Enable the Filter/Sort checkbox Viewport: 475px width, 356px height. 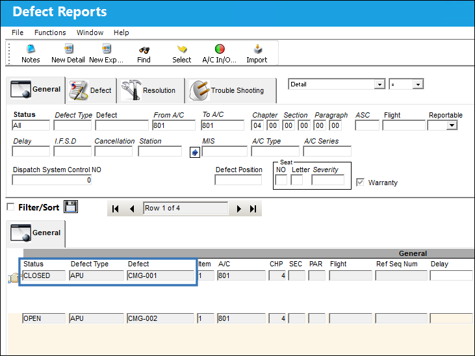[10, 207]
